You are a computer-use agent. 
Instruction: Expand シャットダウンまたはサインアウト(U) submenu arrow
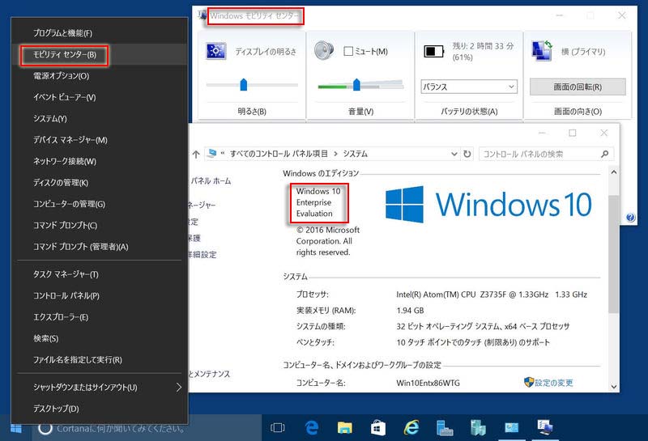178,388
